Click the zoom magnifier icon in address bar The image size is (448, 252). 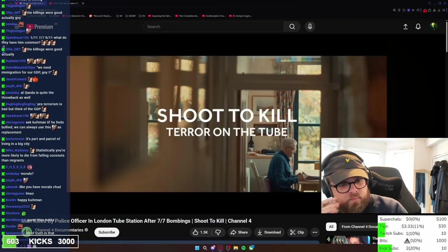[394, 10]
